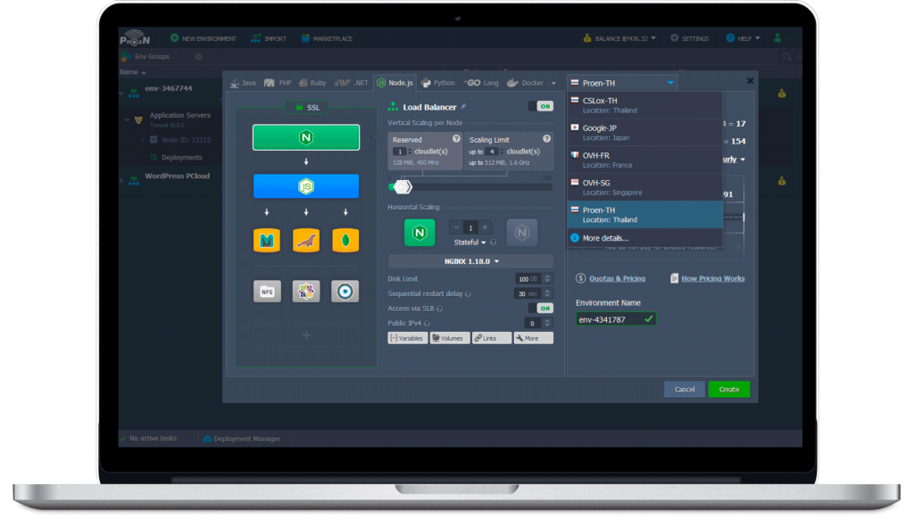914x527 pixels.
Task: Click the info icon next to Stateful
Action: coord(493,243)
